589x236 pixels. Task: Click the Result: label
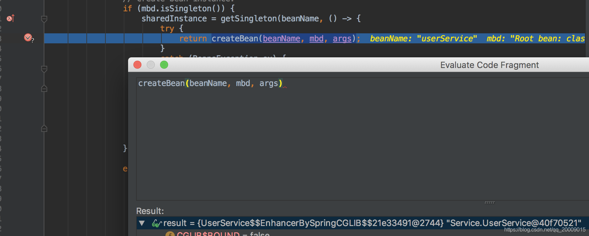point(150,211)
